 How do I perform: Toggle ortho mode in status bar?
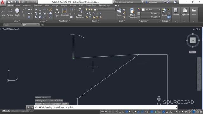123,111
